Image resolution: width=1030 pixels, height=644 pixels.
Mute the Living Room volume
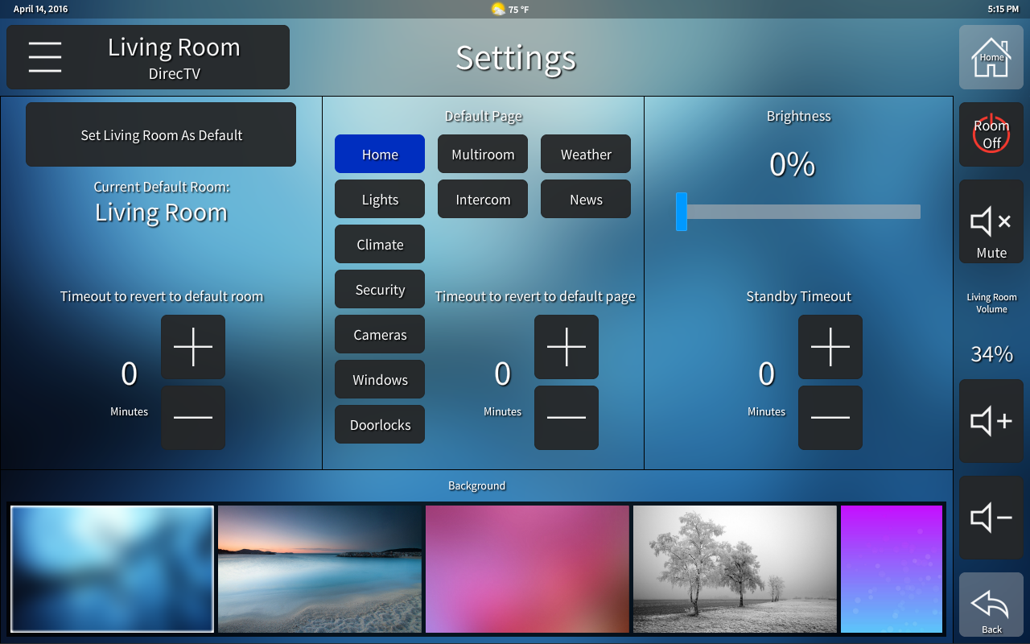pyautogui.click(x=991, y=221)
